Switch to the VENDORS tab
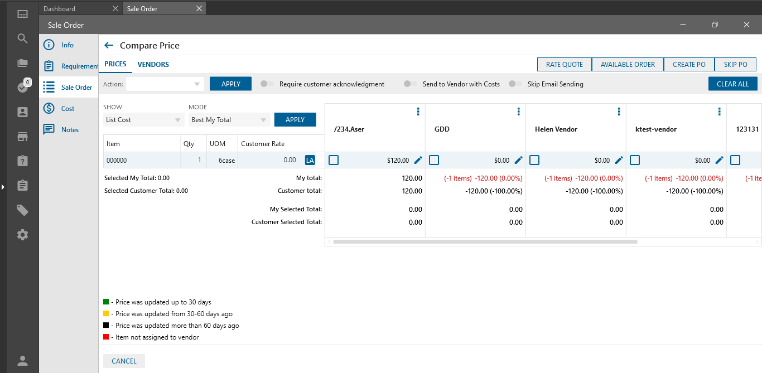The height and width of the screenshot is (373, 762). click(153, 65)
